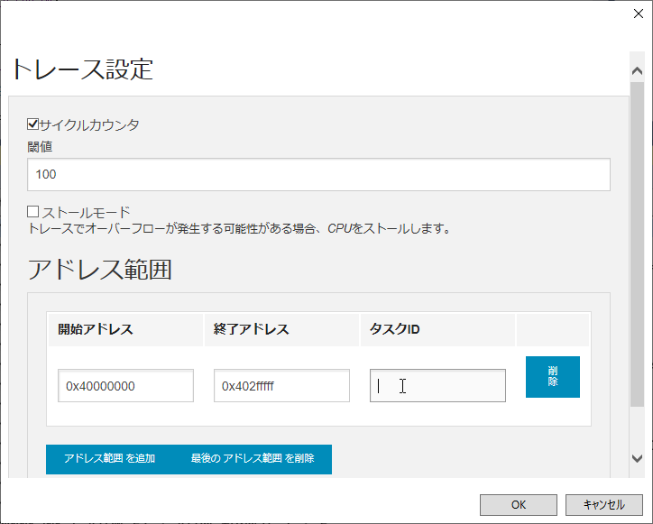This screenshot has width=653, height=524.
Task: Click the scrollbar track below the thumb
Action: 637,428
